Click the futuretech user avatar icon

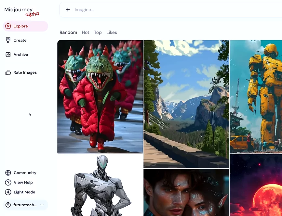pyautogui.click(x=8, y=205)
